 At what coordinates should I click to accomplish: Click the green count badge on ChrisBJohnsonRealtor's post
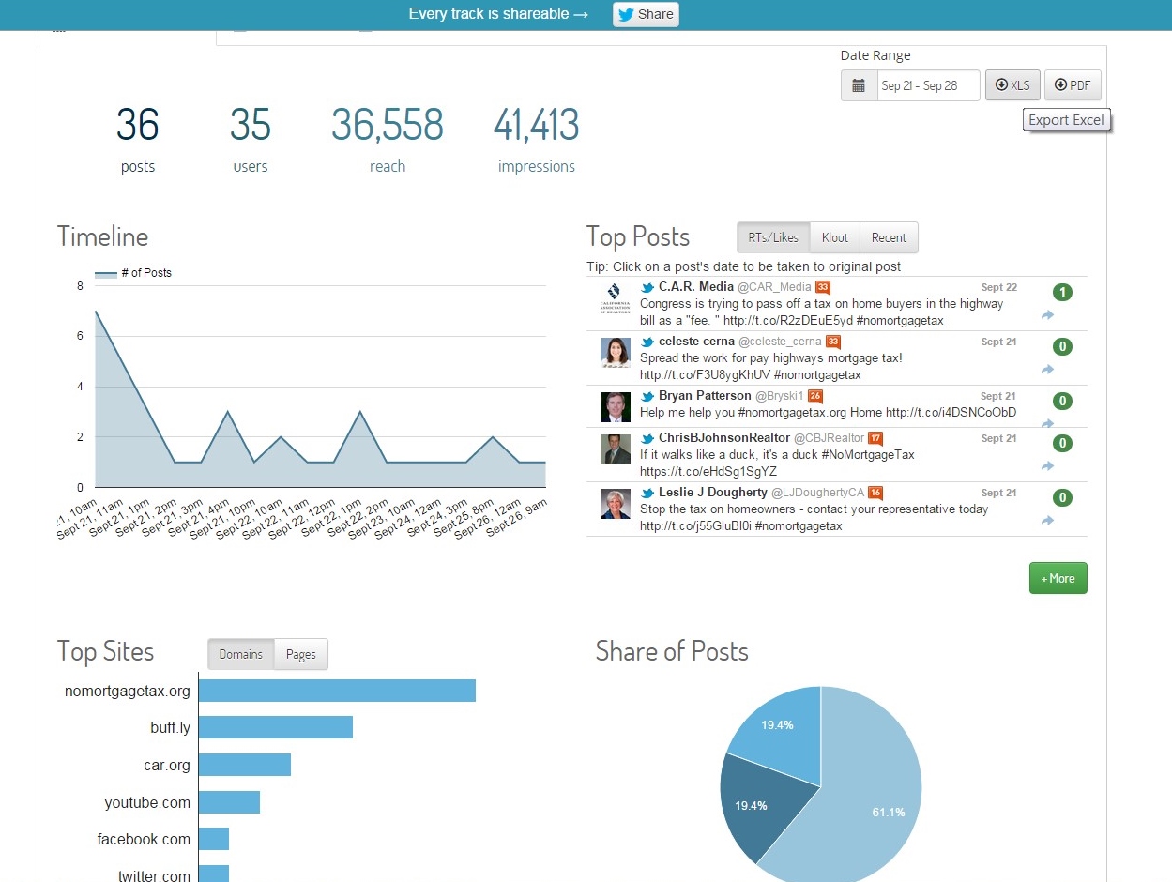[1062, 444]
